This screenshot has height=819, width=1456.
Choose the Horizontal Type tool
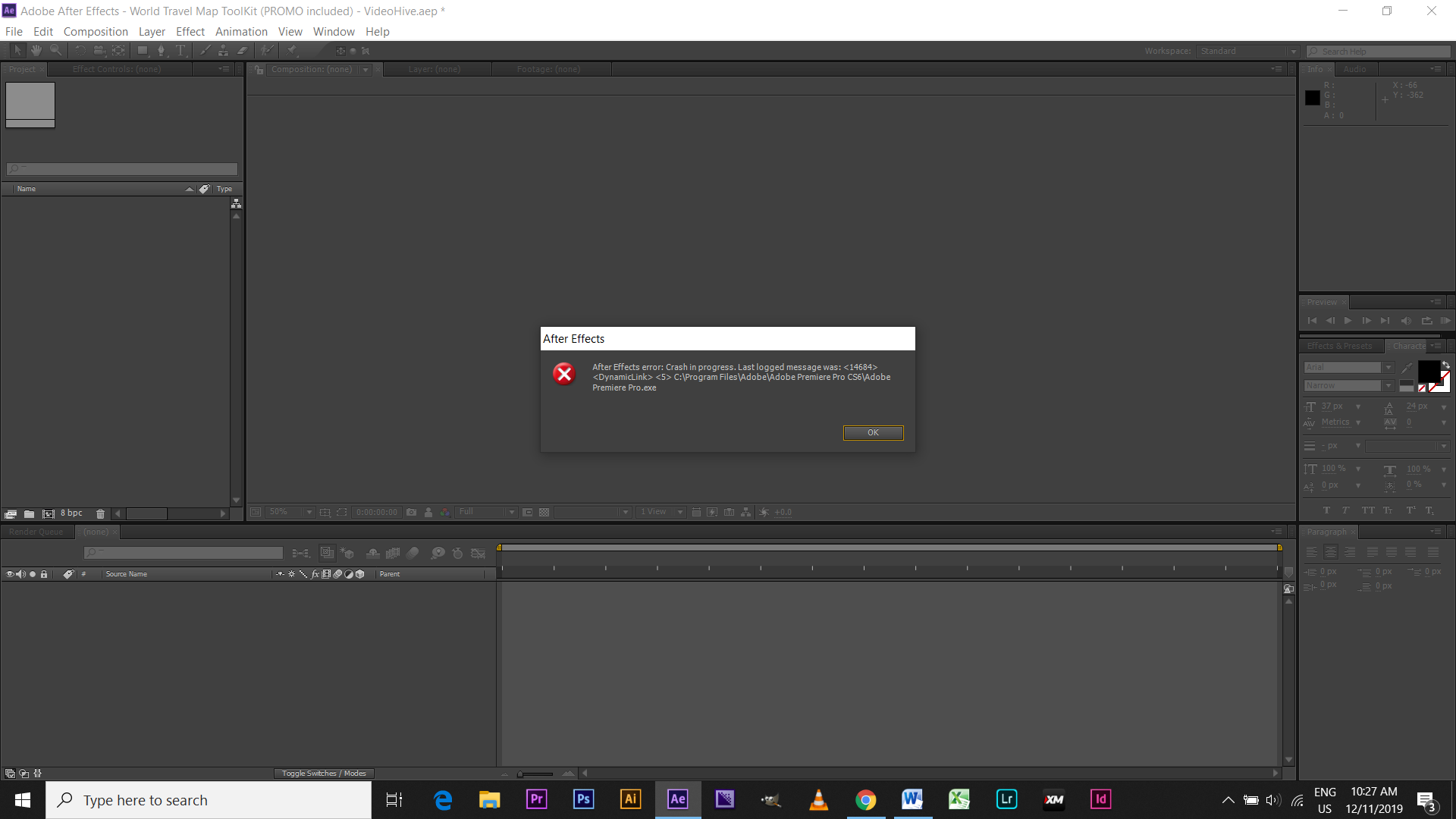(x=180, y=50)
